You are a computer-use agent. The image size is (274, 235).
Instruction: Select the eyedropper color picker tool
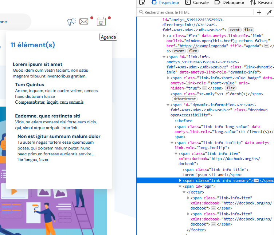point(269,12)
